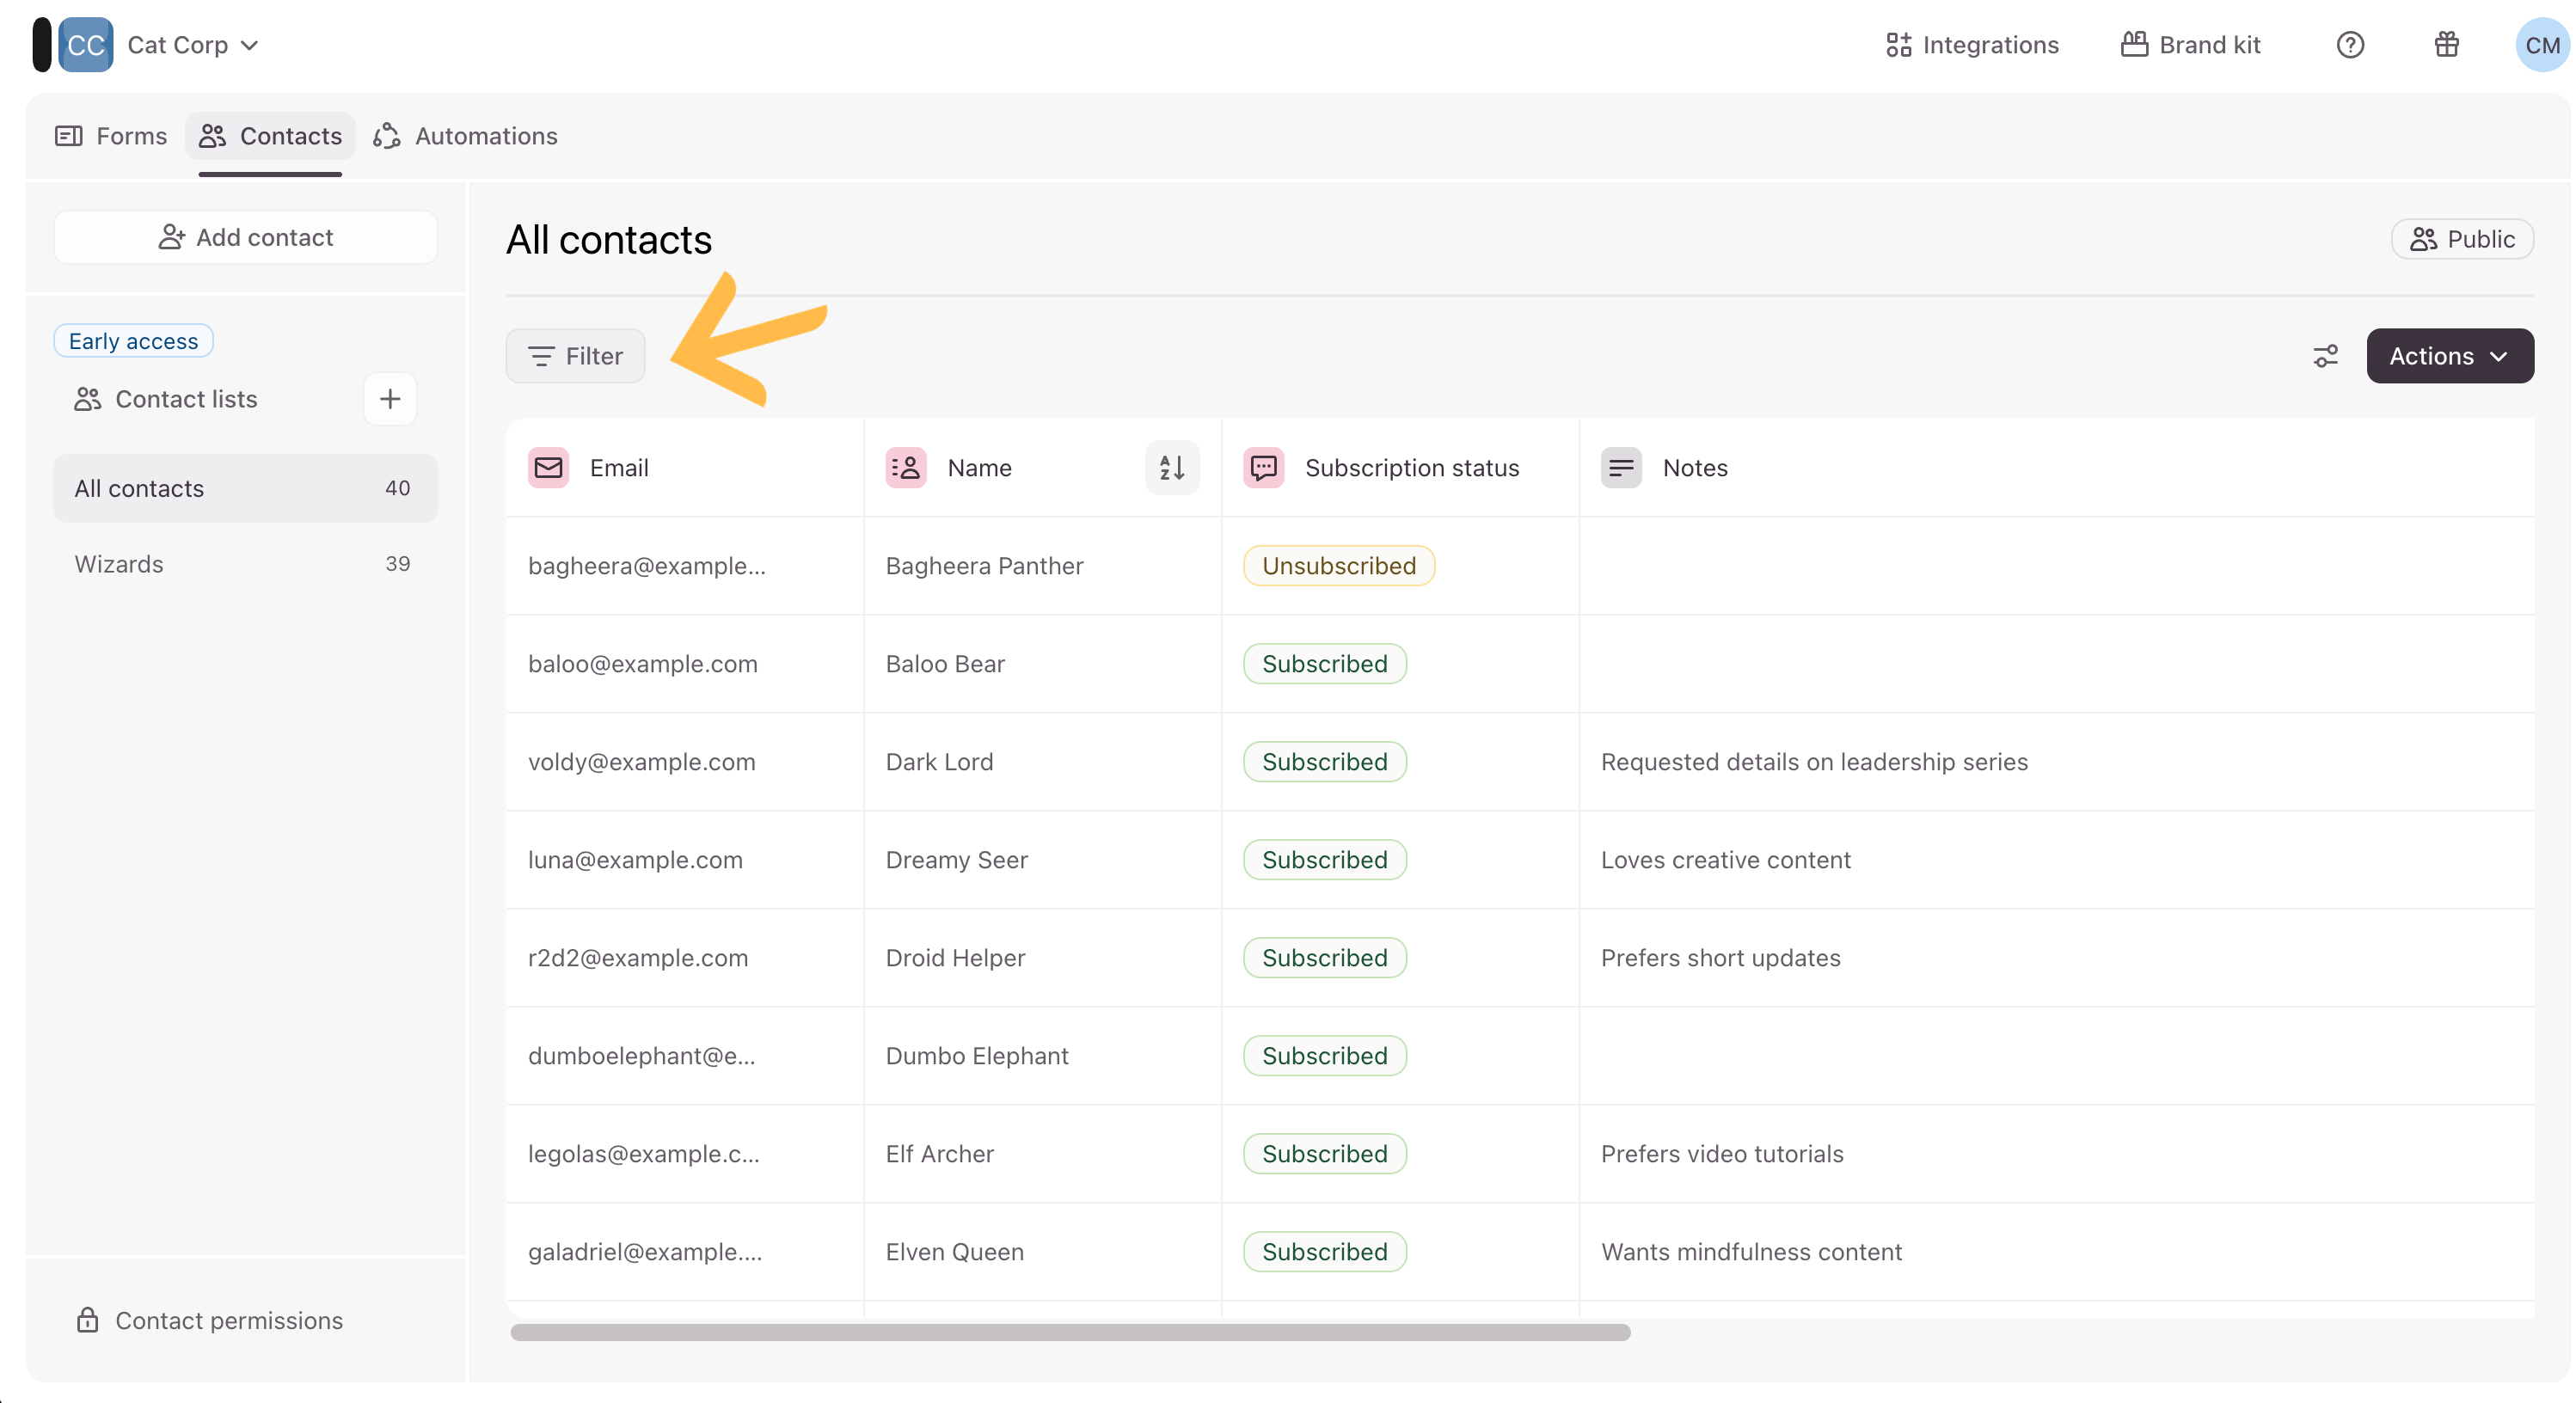This screenshot has height=1403, width=2576.
Task: Click the Notes column icon
Action: (x=1620, y=468)
